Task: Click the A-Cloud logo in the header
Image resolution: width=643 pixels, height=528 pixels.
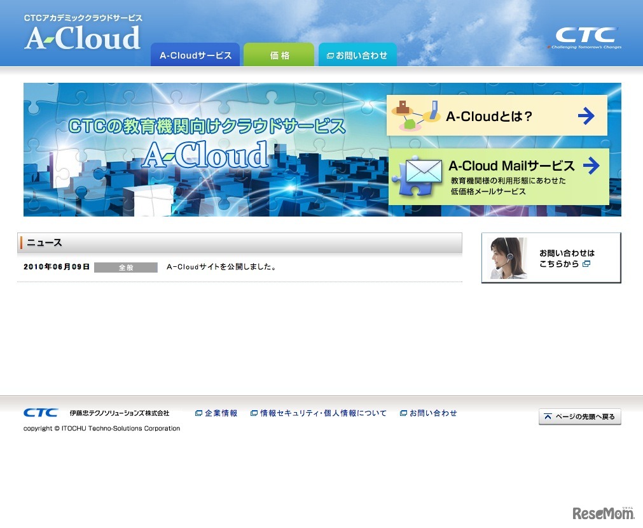Action: 81,38
